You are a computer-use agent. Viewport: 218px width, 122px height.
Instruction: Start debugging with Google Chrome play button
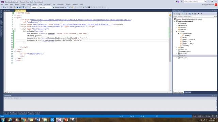[x=53, y=7]
